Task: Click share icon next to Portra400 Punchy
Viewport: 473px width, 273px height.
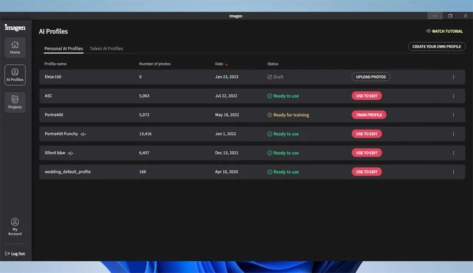Action: point(83,134)
